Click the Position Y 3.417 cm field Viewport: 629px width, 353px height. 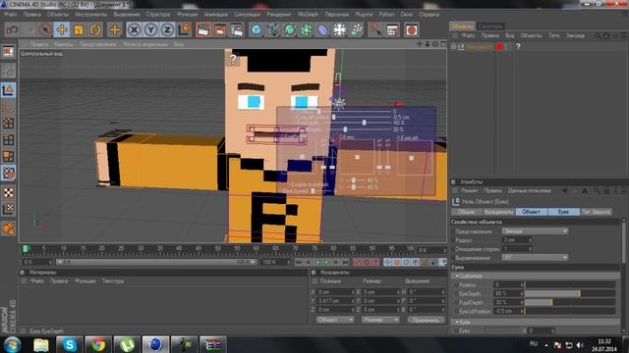(x=336, y=301)
